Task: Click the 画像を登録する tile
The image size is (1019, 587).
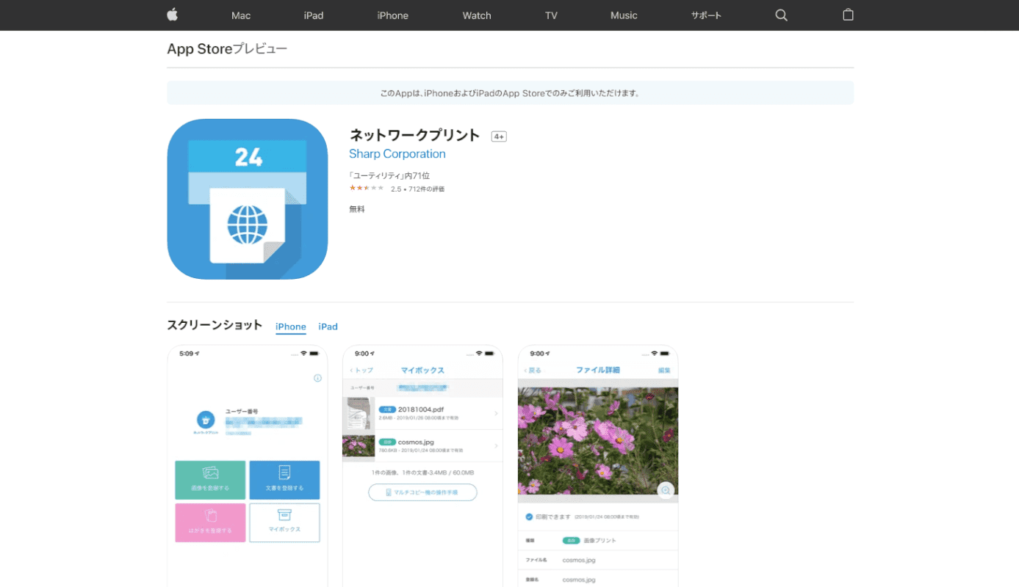Action: [210, 480]
